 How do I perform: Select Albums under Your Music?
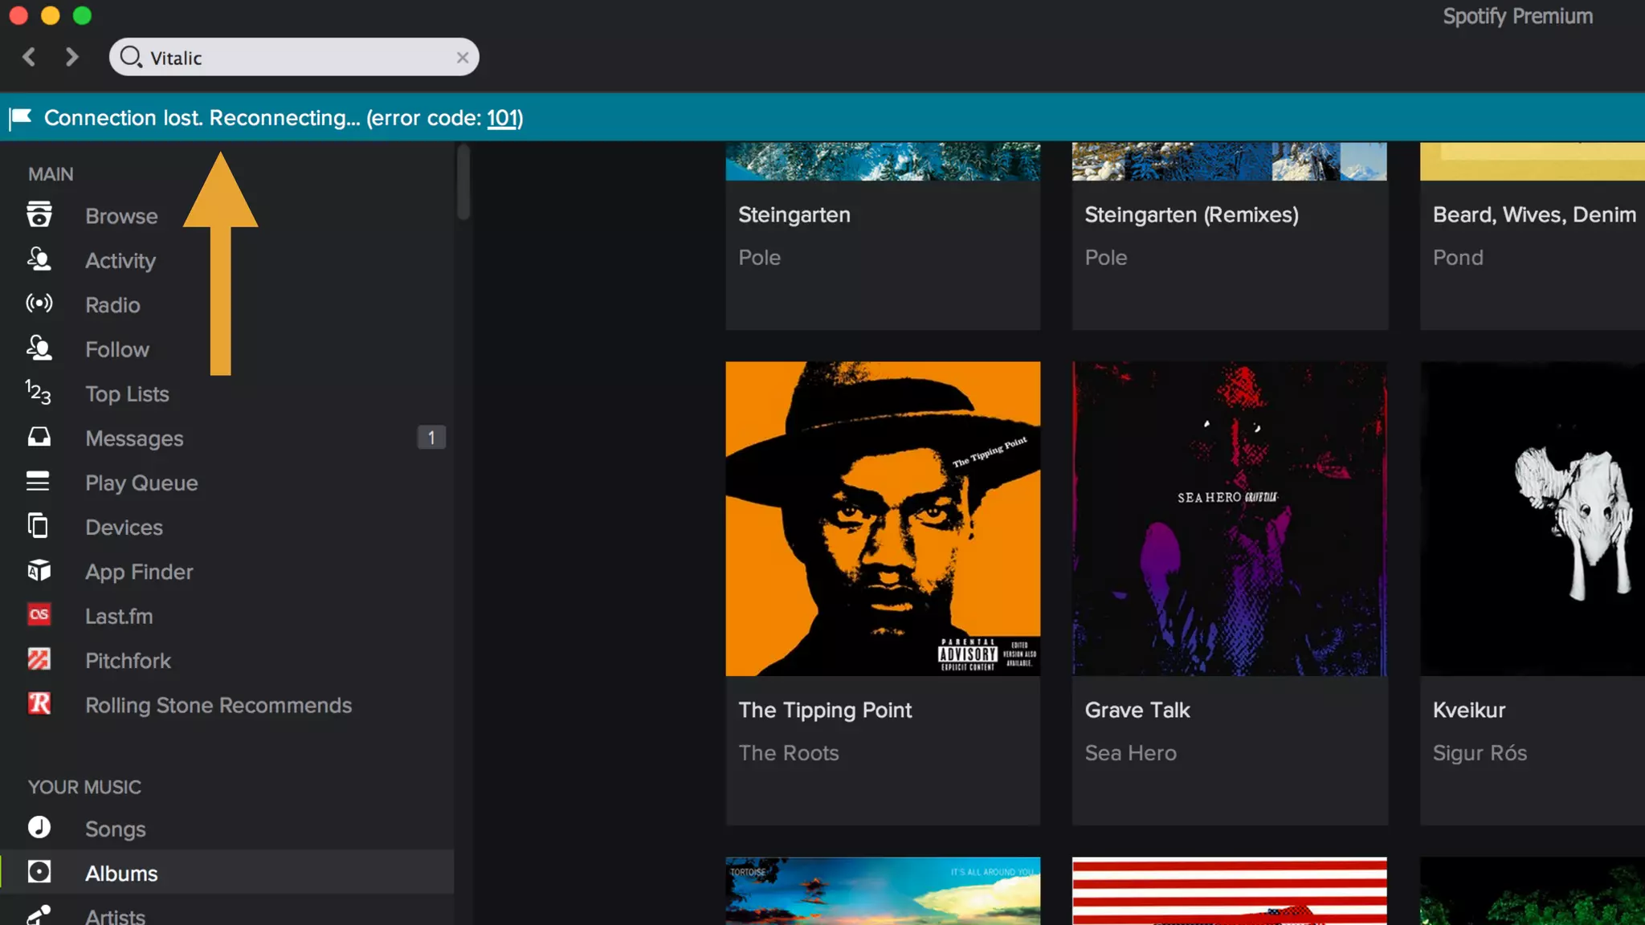point(121,873)
